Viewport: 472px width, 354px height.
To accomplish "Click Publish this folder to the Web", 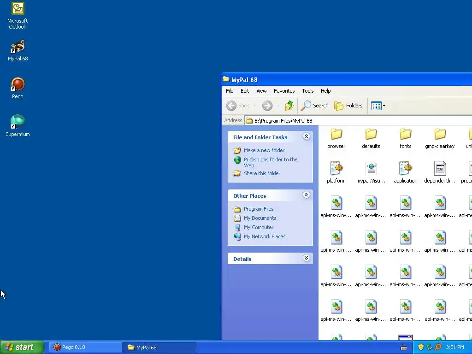I will point(271,163).
